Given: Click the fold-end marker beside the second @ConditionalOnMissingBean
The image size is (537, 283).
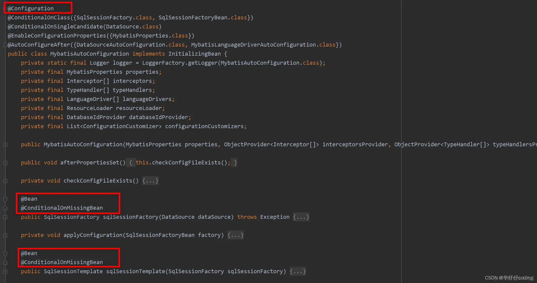Looking at the screenshot, I should (x=5, y=263).
